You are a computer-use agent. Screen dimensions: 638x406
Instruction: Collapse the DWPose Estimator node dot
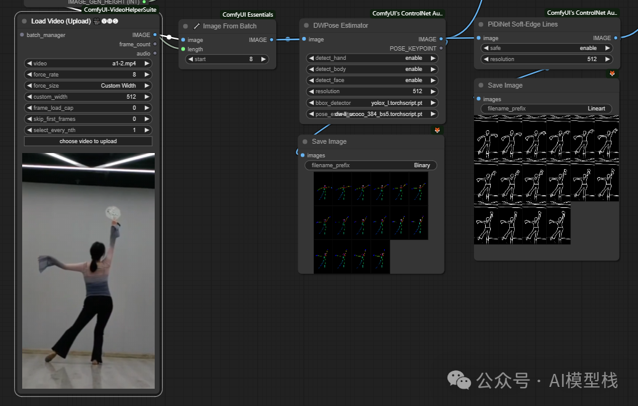306,25
